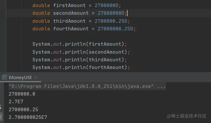Place cursor on firstAmount declaration line

pyautogui.click(x=77, y=6)
